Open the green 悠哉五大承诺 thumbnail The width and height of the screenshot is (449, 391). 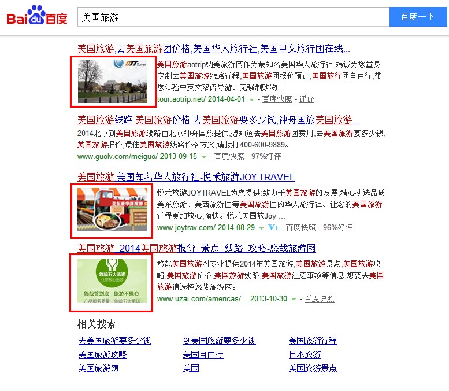112,281
